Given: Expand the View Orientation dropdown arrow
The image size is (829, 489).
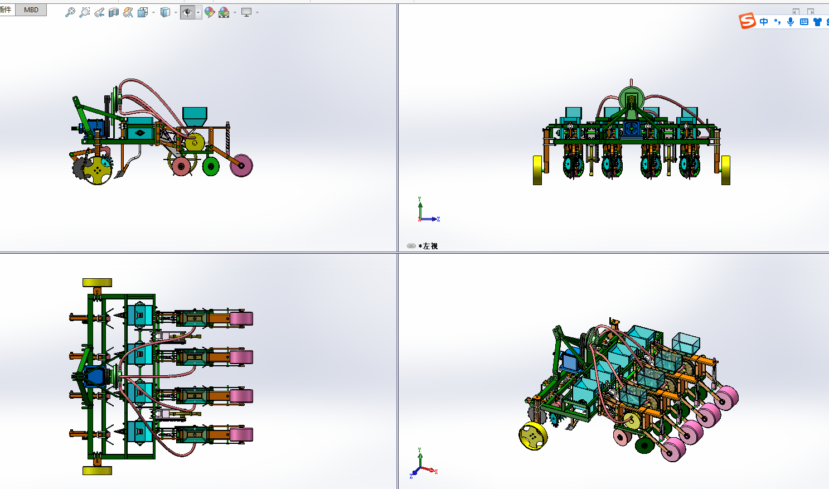Looking at the screenshot, I should click(x=153, y=12).
